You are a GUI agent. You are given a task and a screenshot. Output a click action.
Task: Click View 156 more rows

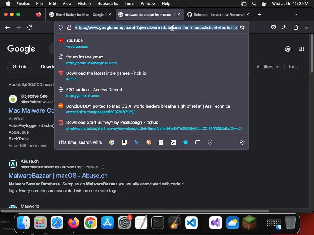tap(28, 146)
